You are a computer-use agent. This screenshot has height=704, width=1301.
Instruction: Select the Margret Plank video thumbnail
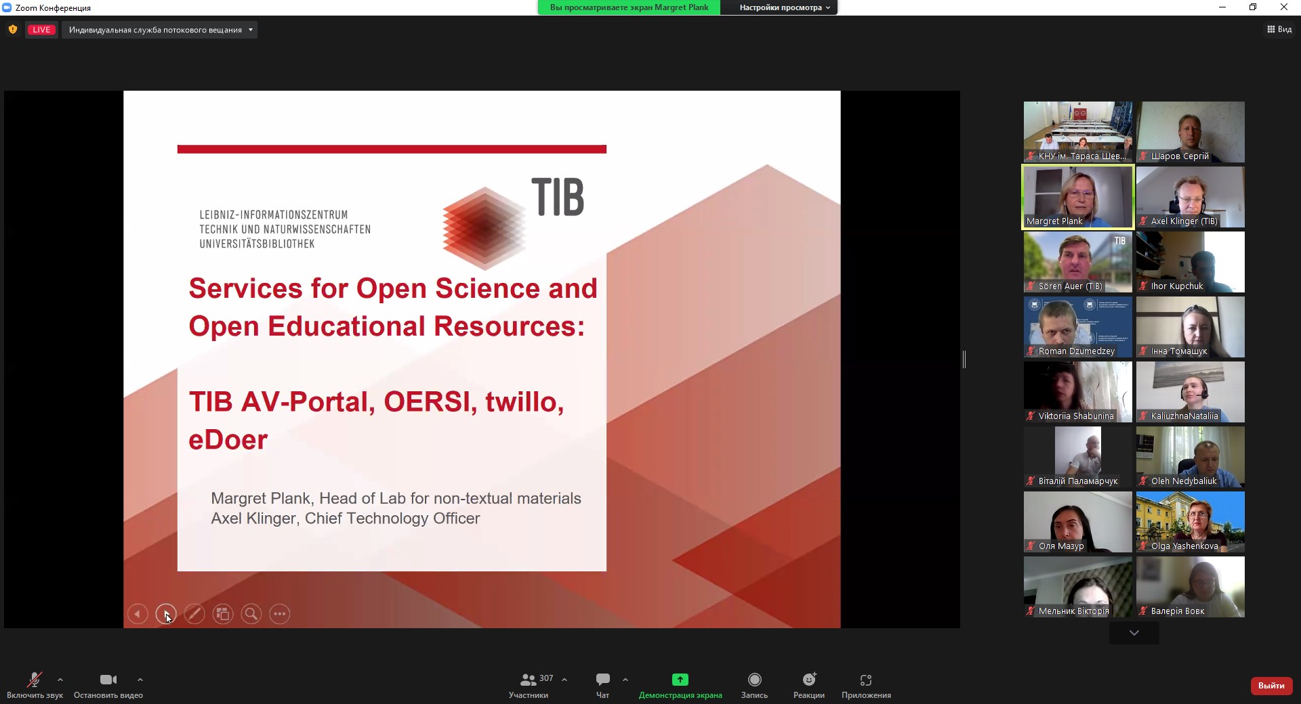coord(1078,197)
